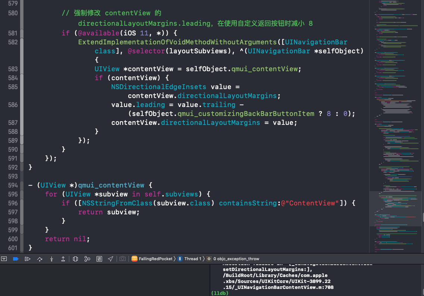Click the qmui_contentView method name on line 594
The width and height of the screenshot is (424, 296).
coord(111,185)
